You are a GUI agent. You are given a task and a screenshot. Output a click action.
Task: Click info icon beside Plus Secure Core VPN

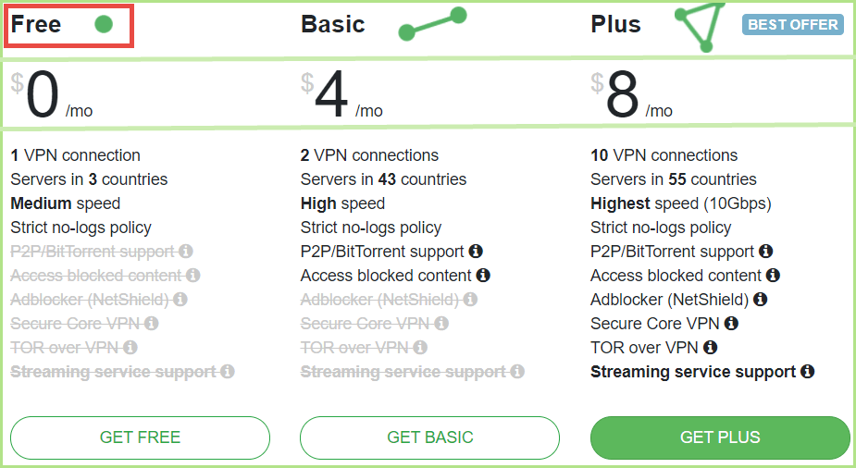tap(731, 324)
